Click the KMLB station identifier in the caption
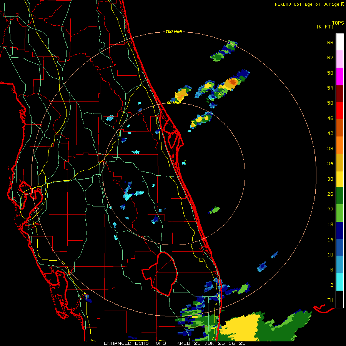 pyautogui.click(x=184, y=343)
